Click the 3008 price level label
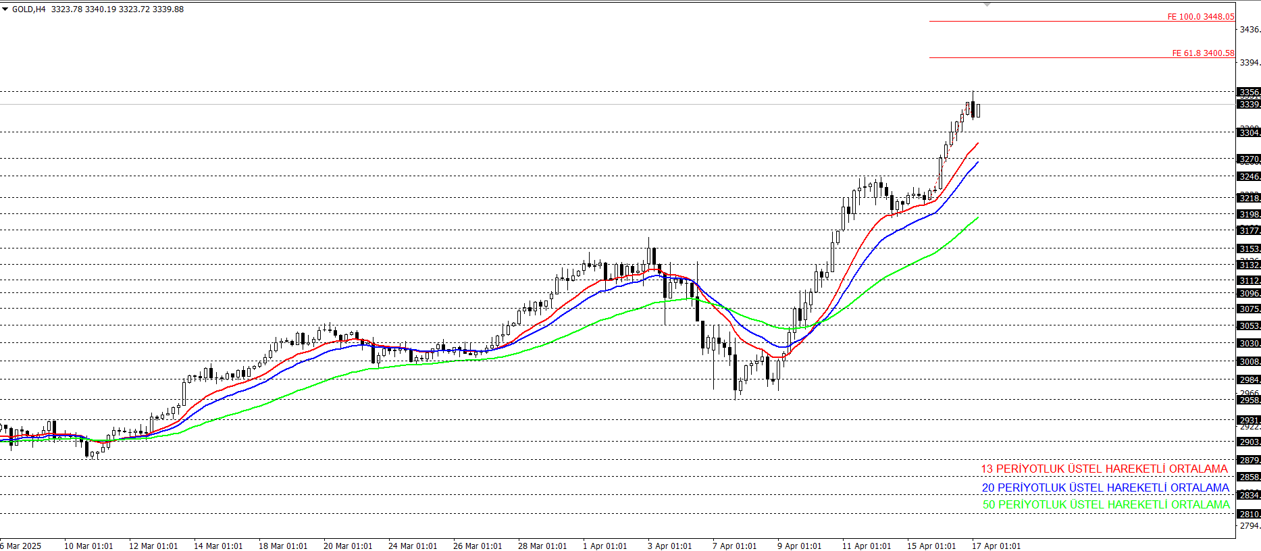 coord(1249,361)
